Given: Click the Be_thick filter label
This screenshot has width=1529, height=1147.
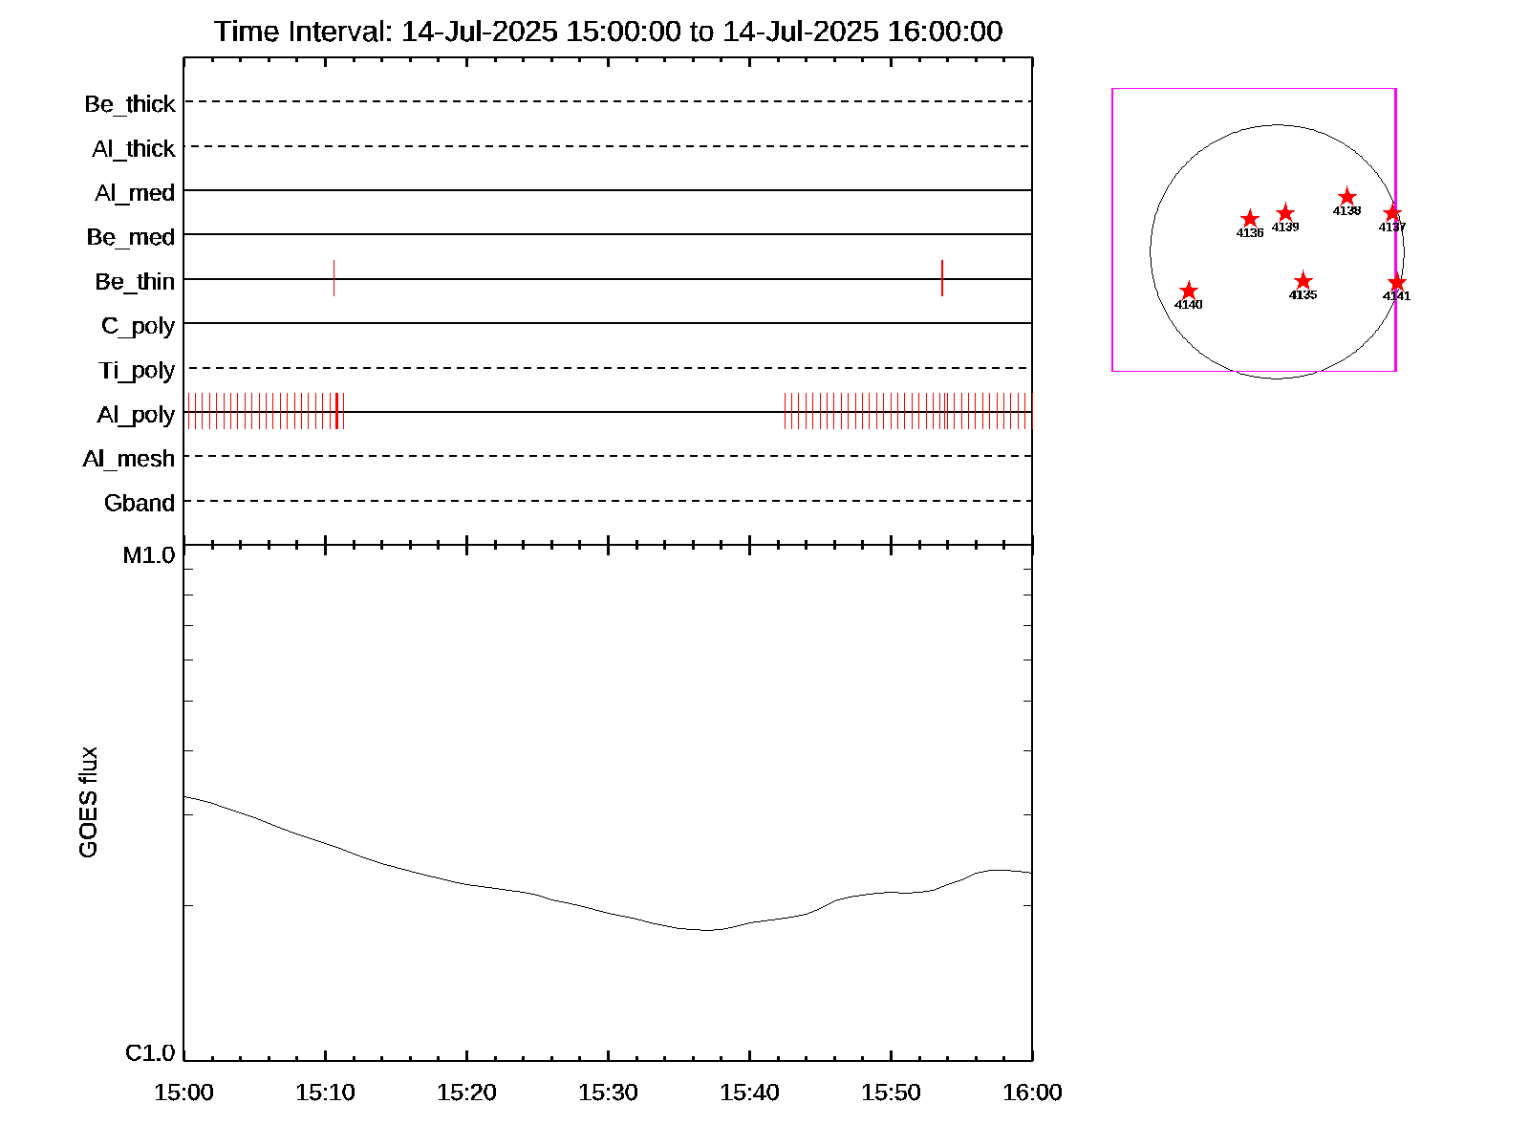Looking at the screenshot, I should [x=130, y=104].
